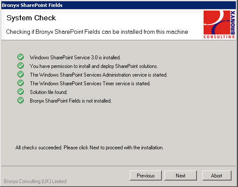The image size is (238, 187).
Task: Abort the installation
Action: [x=217, y=175]
